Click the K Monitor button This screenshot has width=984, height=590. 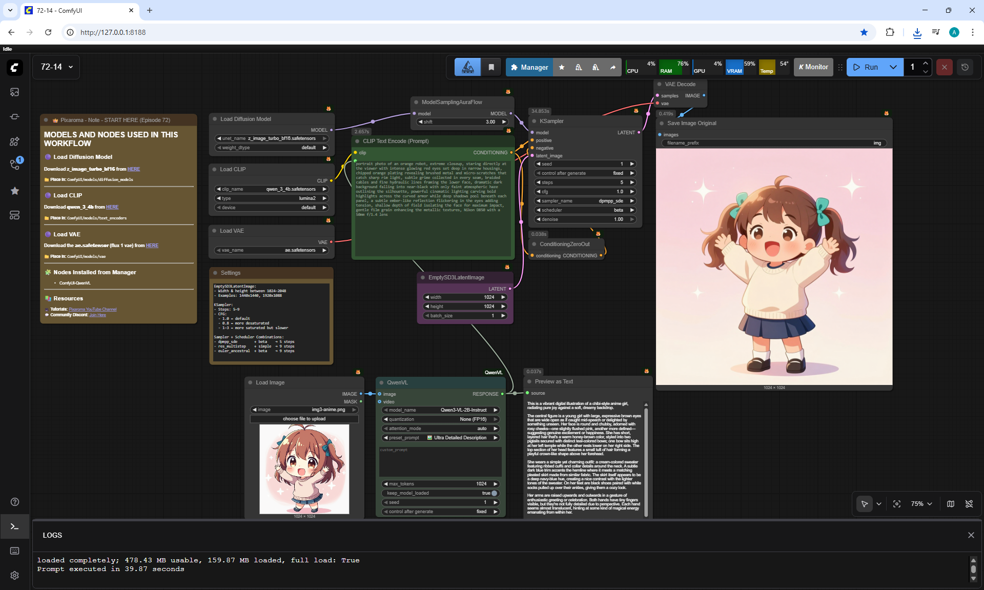[813, 67]
